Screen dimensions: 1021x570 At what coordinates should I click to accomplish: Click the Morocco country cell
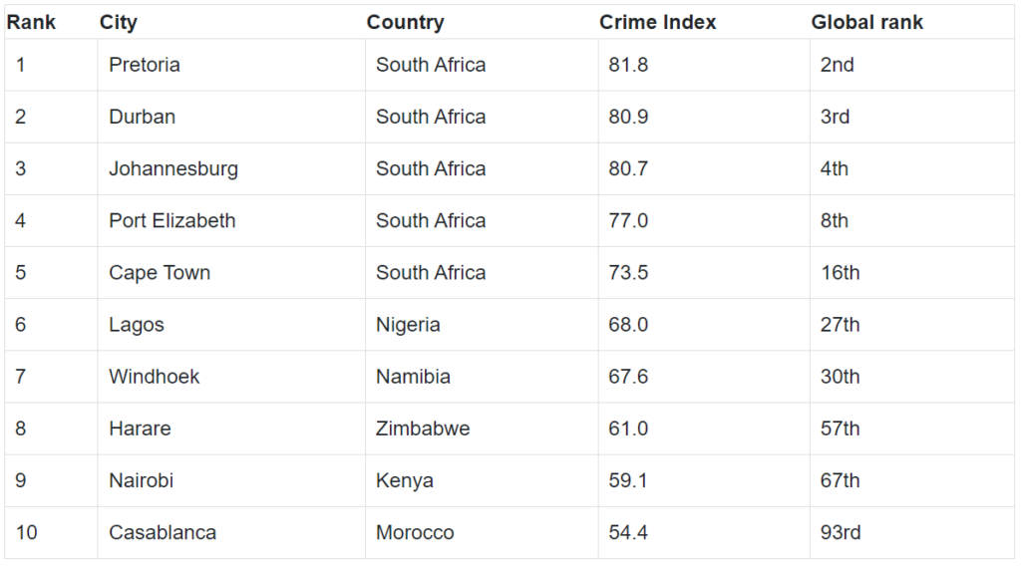415,532
